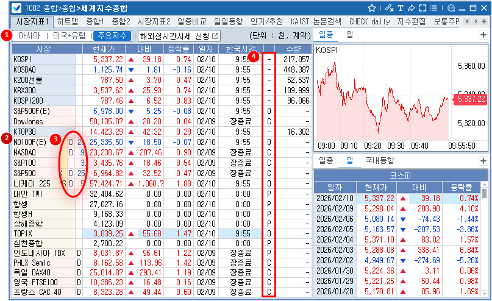Viewport: 492px width, 301px height.
Task: Click the link-unlink icon in title bar
Action: tap(390, 9)
